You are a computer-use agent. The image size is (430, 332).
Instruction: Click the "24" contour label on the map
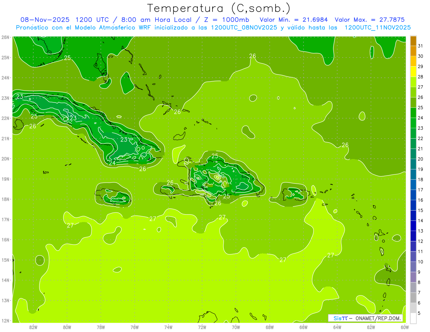(112, 163)
